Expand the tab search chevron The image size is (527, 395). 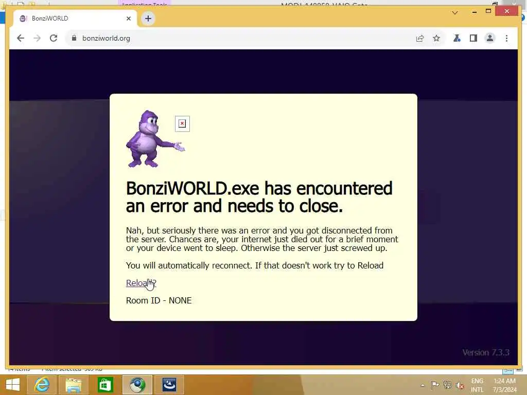455,13
